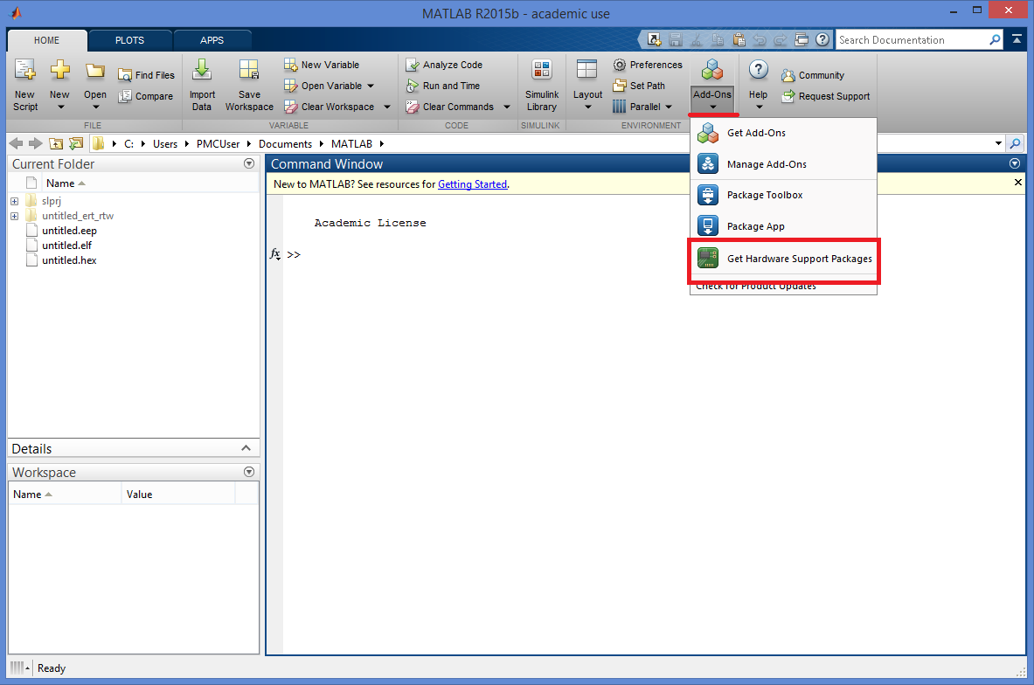The width and height of the screenshot is (1034, 685).
Task: Collapse the Details panel
Action: (x=246, y=448)
